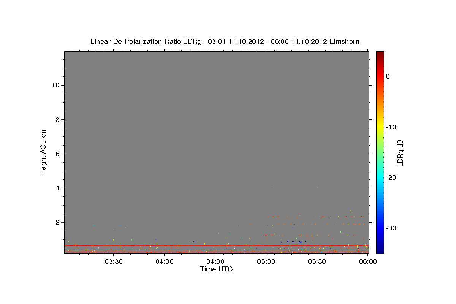Click the height tick label 4
Image resolution: width=456 pixels, height=304 pixels.
57,188
